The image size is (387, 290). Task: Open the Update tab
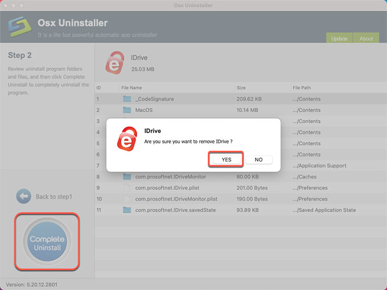pyautogui.click(x=339, y=38)
